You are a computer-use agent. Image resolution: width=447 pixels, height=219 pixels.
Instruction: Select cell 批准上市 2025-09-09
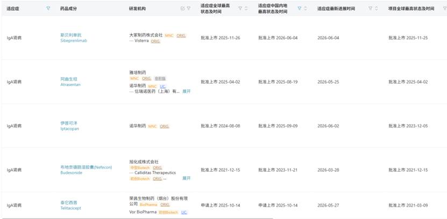[x=278, y=126]
